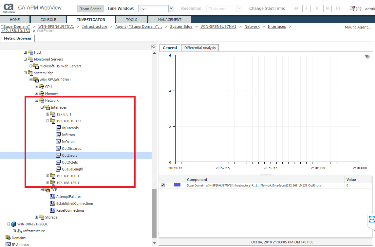
Task: Click the Infrastructure node icon
Action: [x=19, y=231]
